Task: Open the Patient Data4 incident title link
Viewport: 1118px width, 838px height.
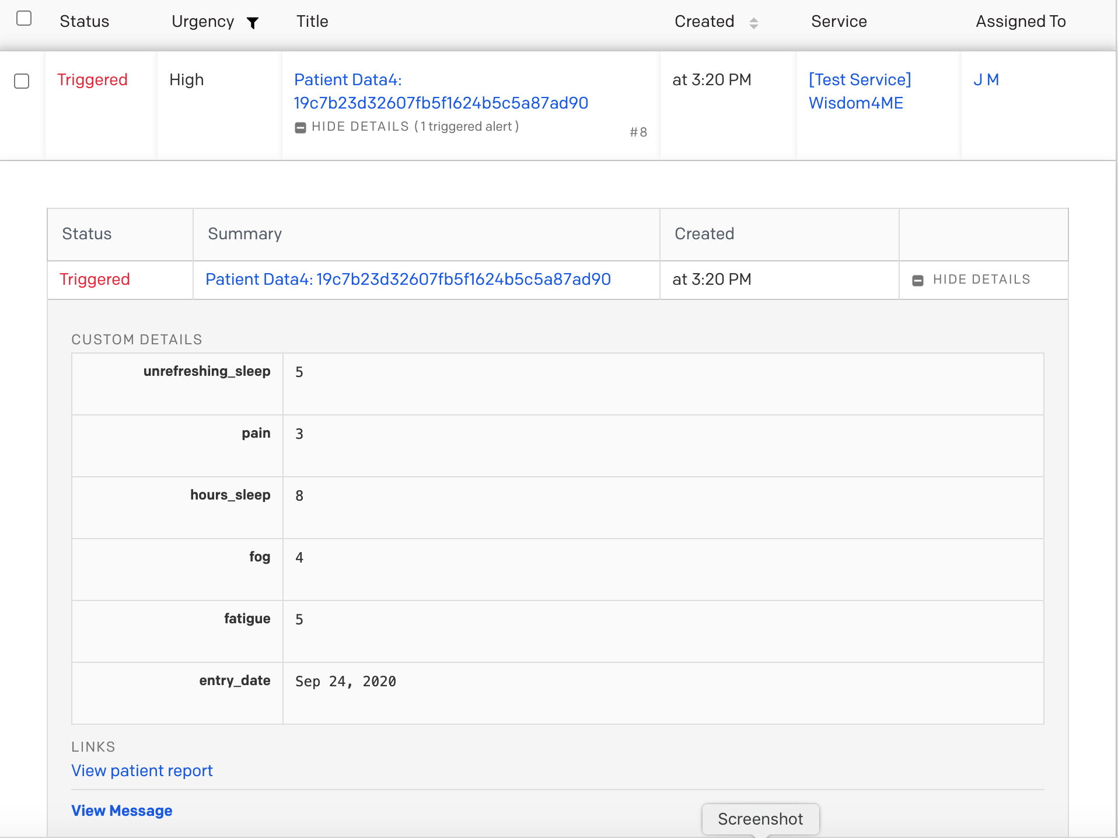Action: [441, 92]
